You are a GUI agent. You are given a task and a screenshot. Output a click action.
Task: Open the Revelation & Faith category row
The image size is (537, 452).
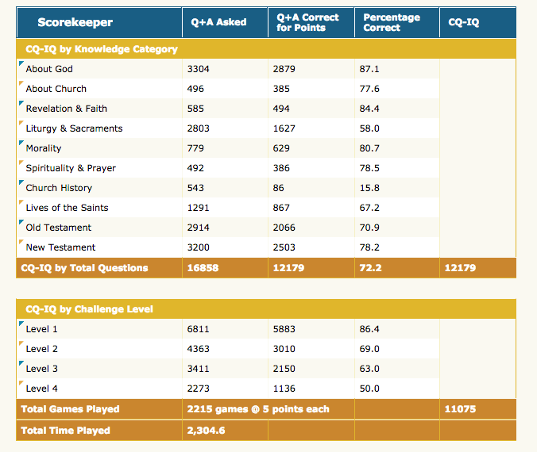pos(67,109)
